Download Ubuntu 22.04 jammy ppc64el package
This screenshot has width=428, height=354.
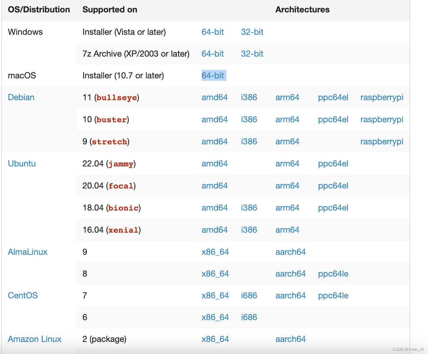coord(333,164)
